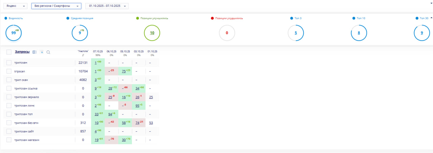
Task: Open position 75 link for tripscan
Action: pos(124,71)
